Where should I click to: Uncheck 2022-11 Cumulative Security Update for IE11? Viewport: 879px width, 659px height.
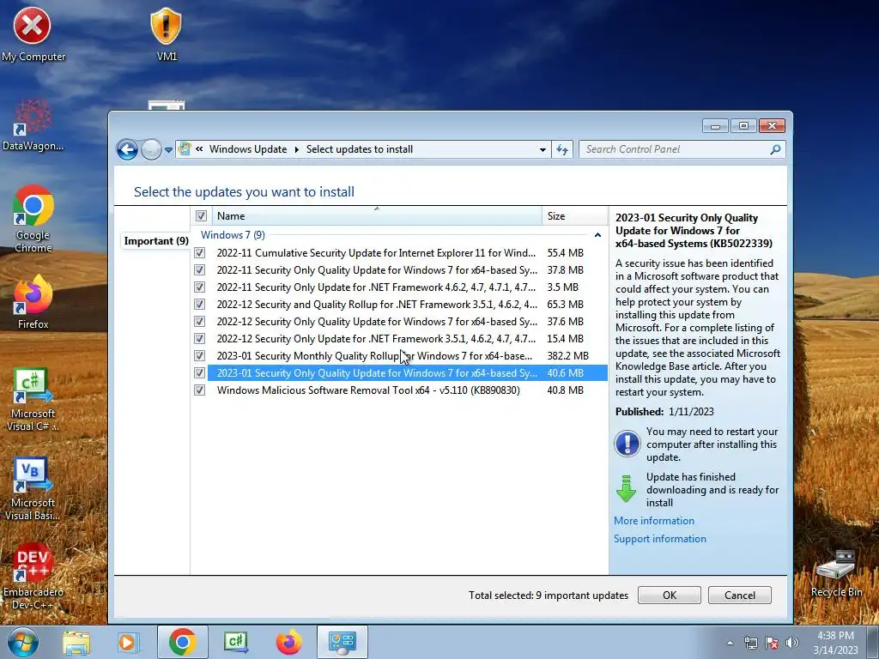click(x=199, y=253)
